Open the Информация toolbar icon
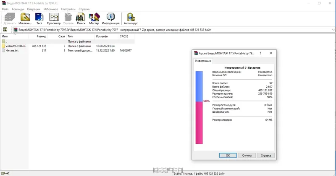 [110, 17]
